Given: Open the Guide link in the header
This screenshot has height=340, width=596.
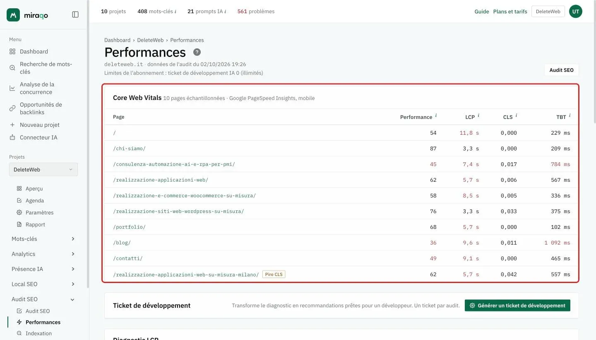Looking at the screenshot, I should pyautogui.click(x=482, y=12).
